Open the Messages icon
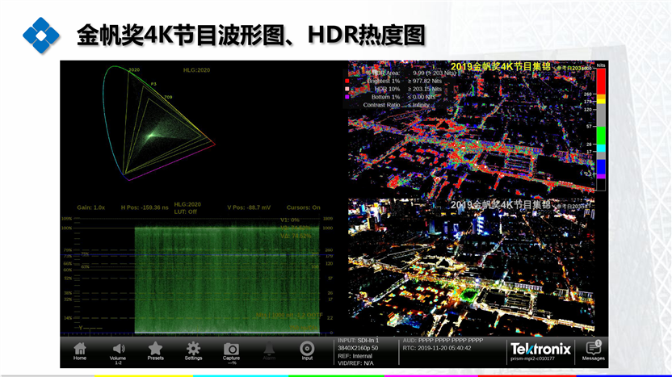Viewport: 672px width, 377px height. pyautogui.click(x=593, y=350)
